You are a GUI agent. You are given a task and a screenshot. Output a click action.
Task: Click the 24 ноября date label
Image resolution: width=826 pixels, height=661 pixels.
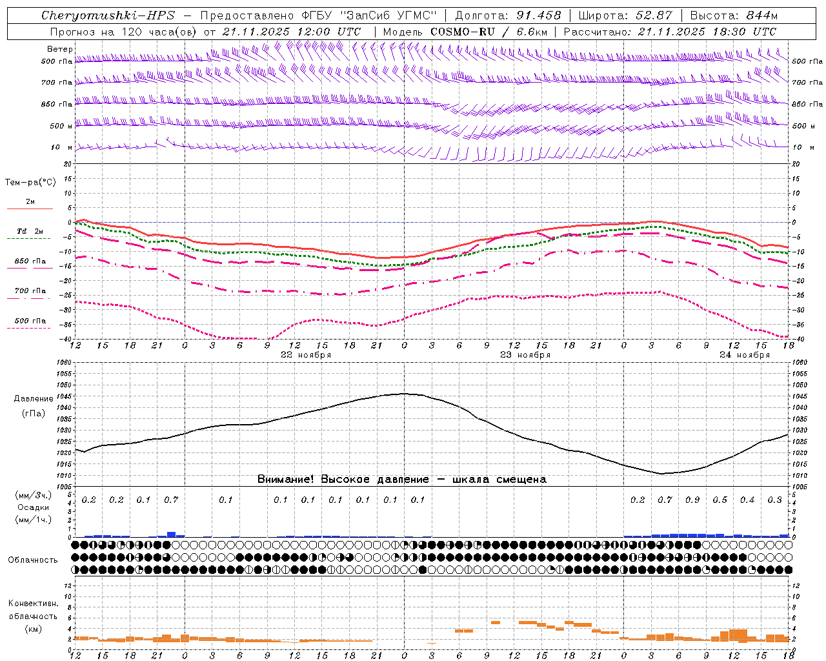745,355
